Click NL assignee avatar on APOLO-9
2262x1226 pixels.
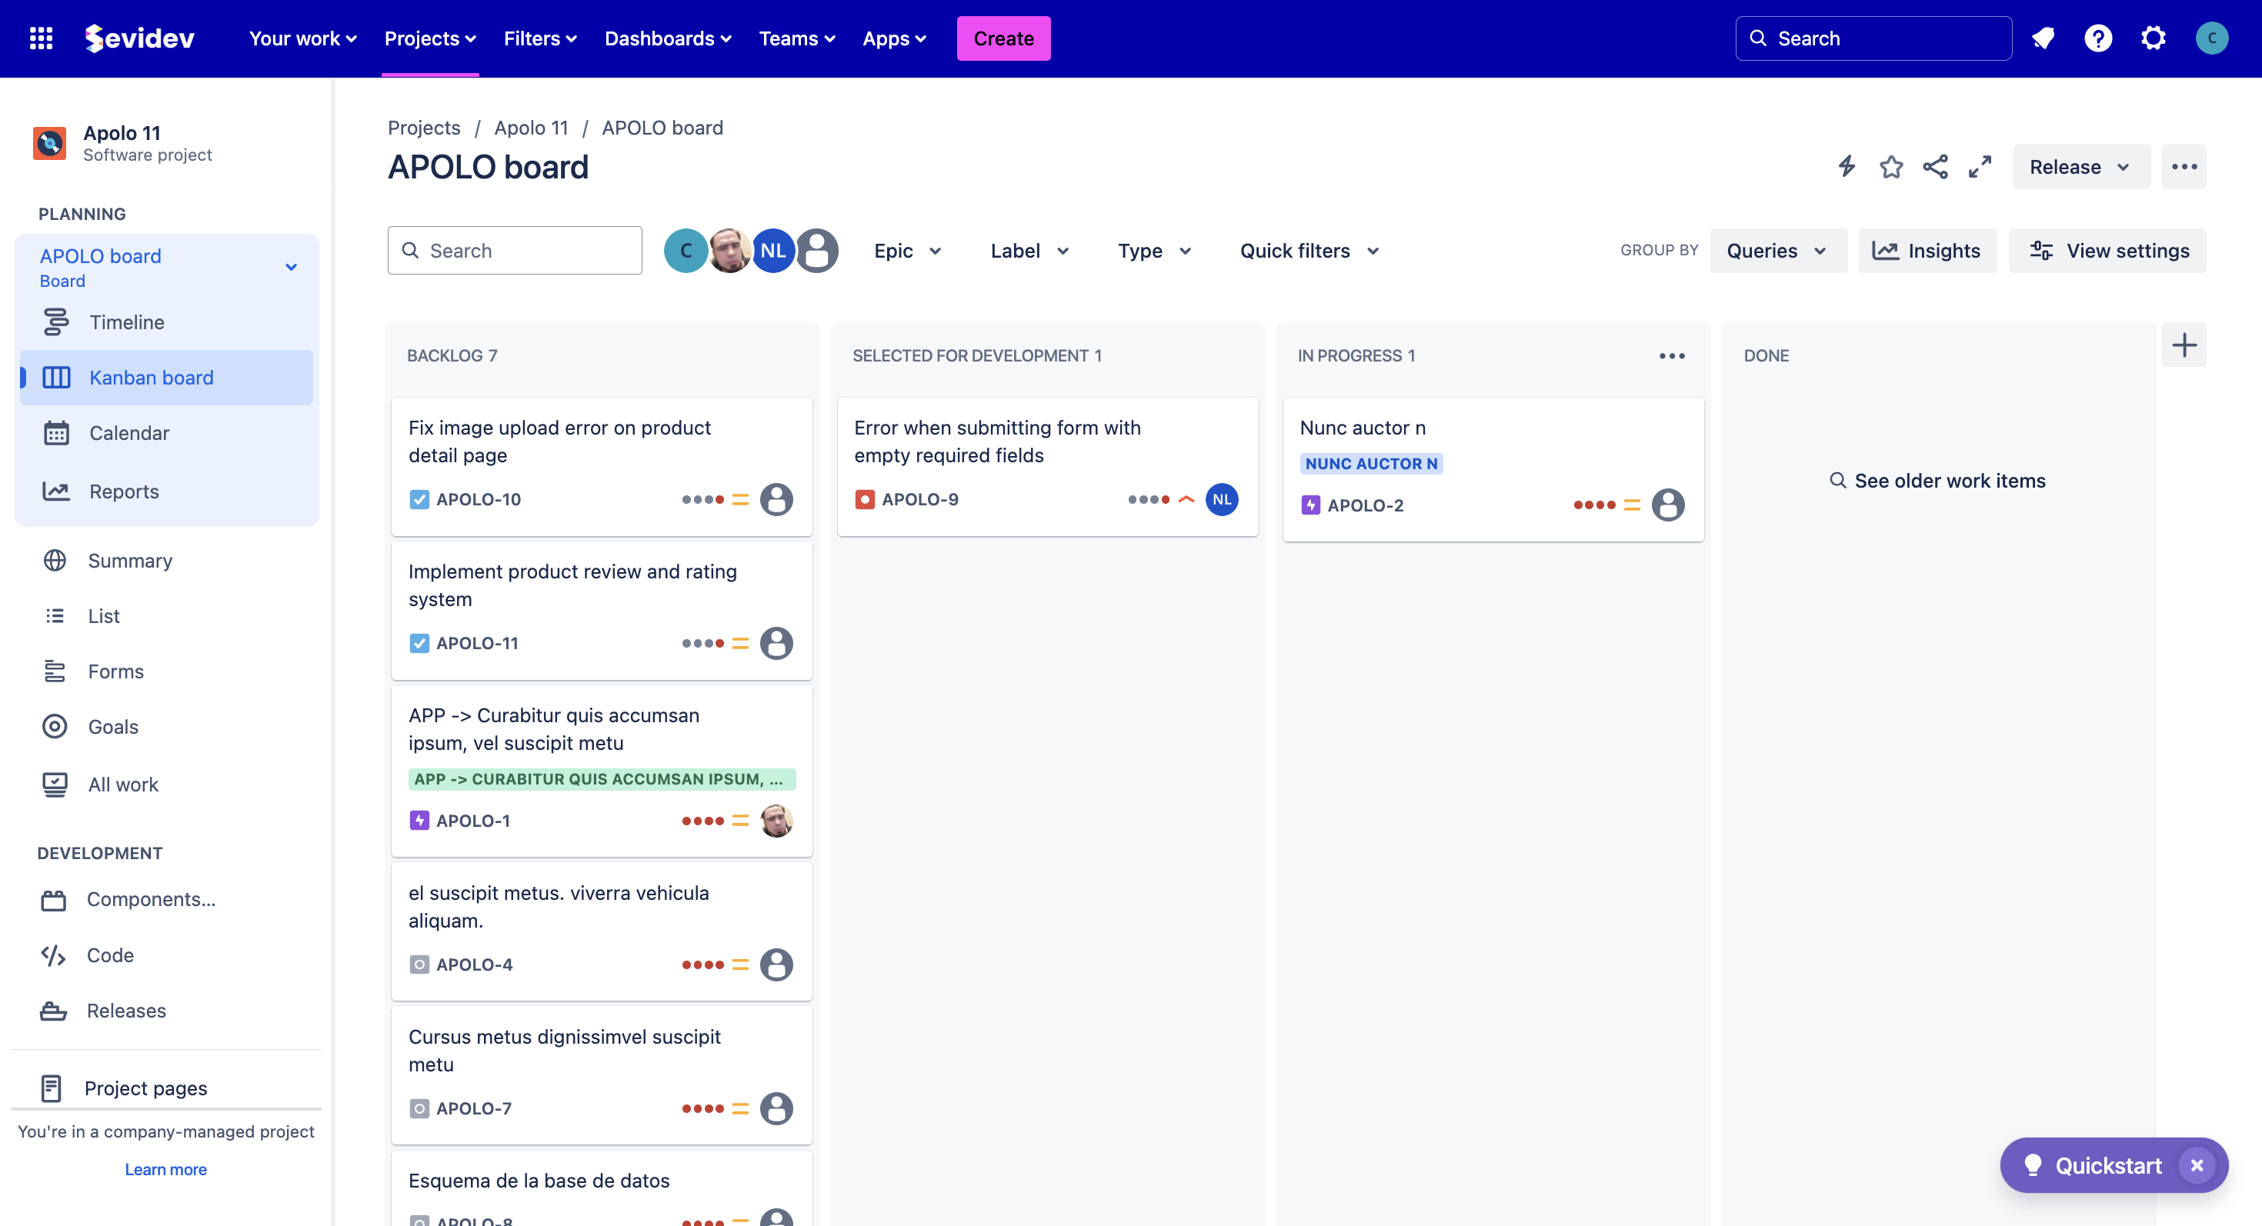pyautogui.click(x=1222, y=499)
